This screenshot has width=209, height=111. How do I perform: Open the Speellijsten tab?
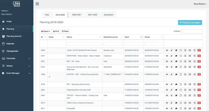[109, 15]
